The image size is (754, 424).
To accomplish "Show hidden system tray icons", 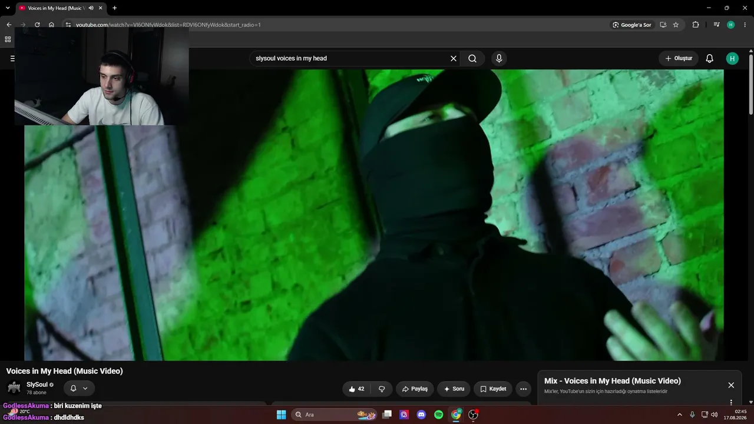I will [x=679, y=415].
